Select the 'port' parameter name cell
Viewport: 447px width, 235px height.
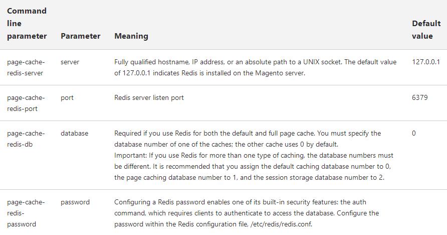tap(67, 98)
